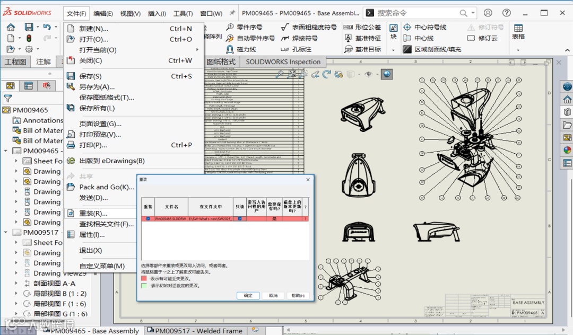
Task: Click the search commands (搜索命令) input field
Action: pyautogui.click(x=416, y=13)
